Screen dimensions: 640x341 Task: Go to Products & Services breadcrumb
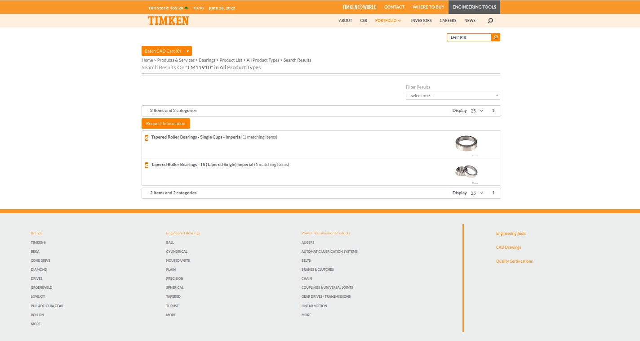coord(176,60)
